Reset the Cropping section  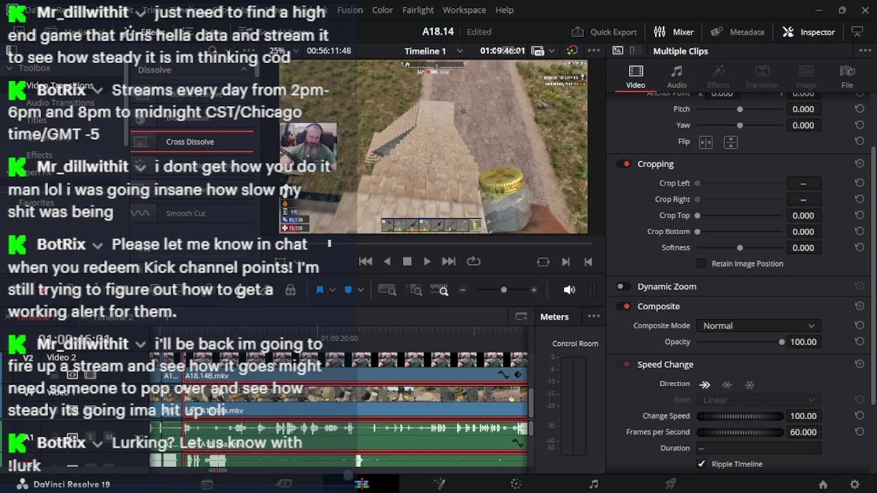click(859, 164)
